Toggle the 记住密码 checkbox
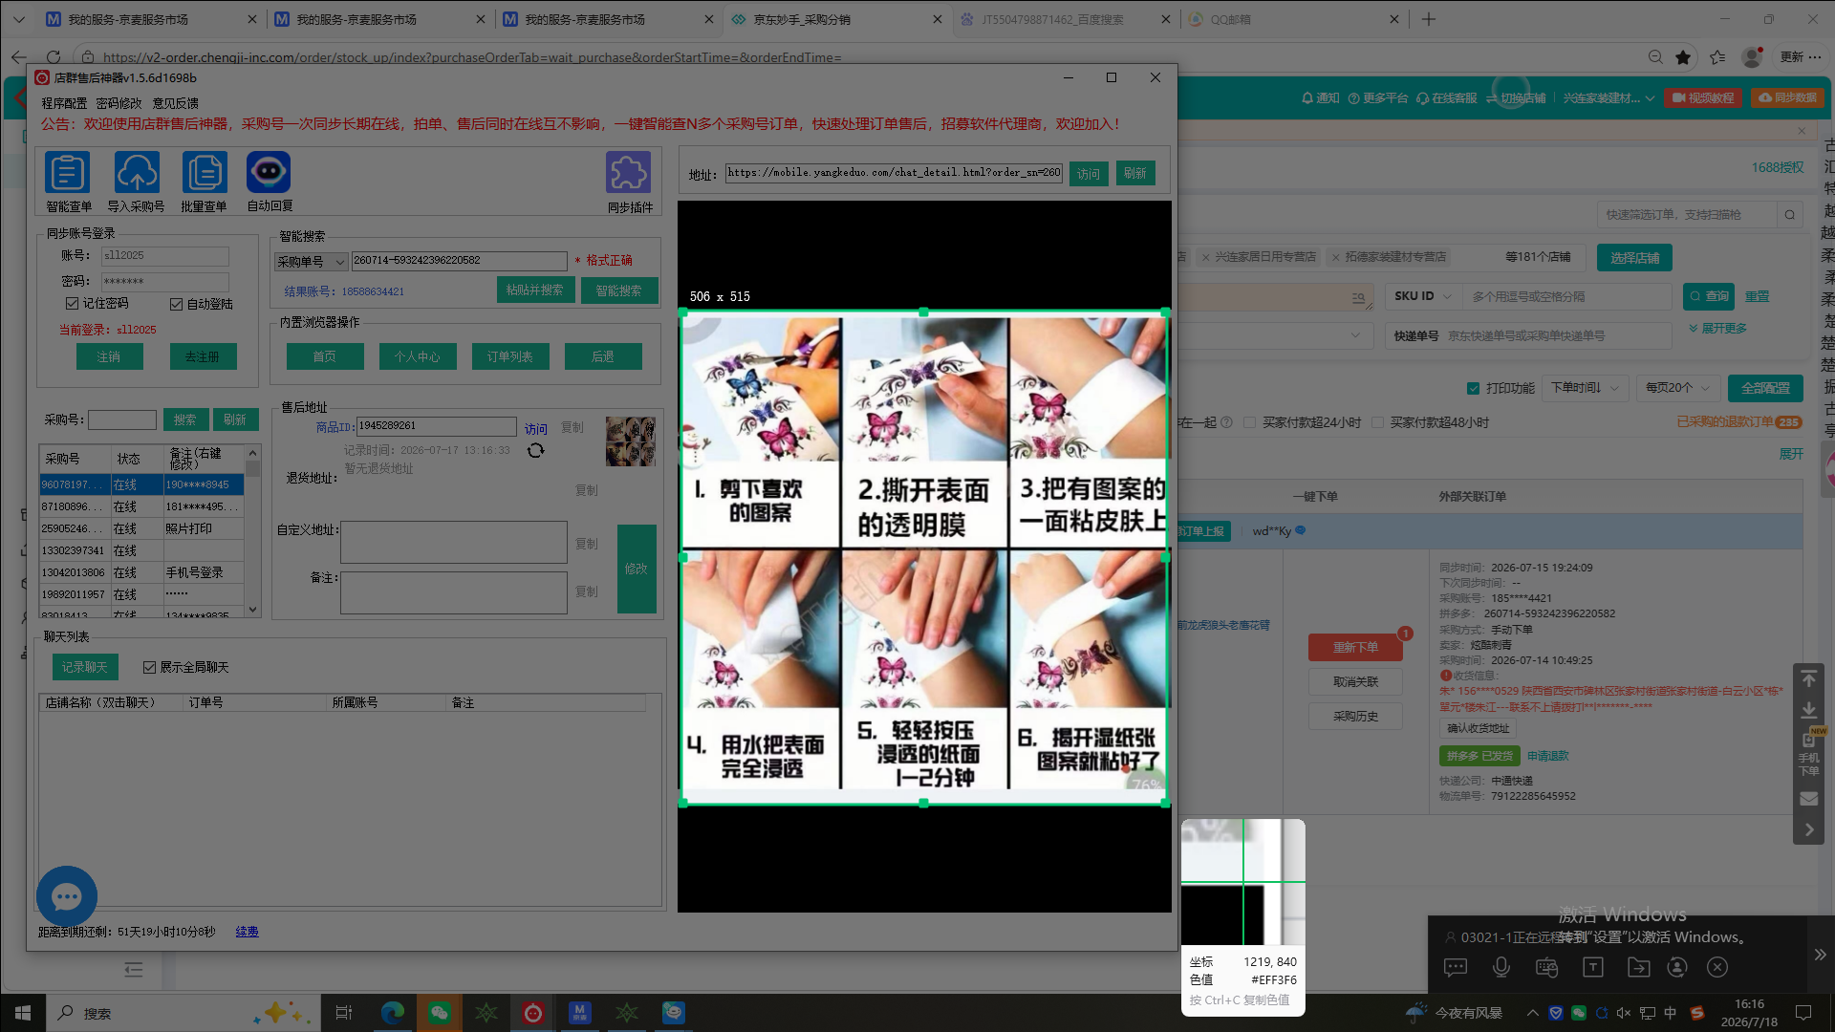 tap(72, 304)
